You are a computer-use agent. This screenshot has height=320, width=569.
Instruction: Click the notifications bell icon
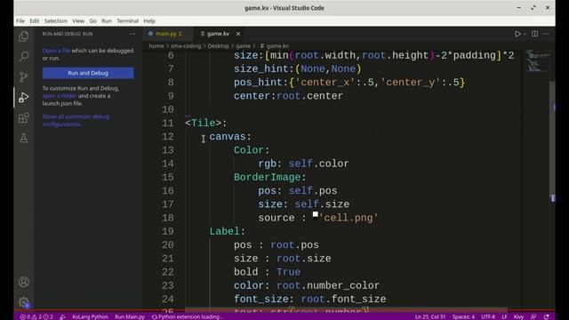tap(547, 316)
